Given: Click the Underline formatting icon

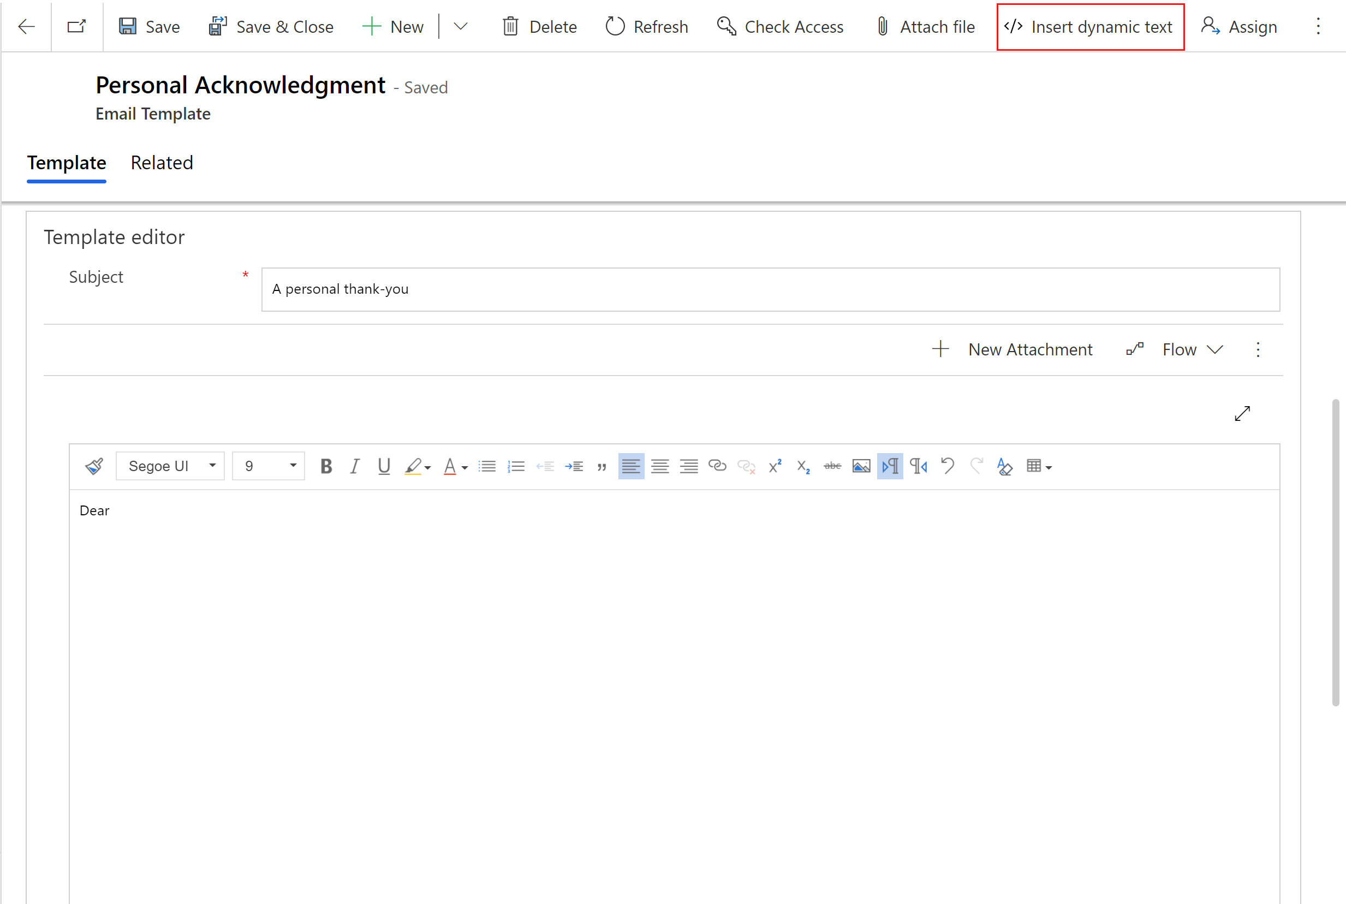Looking at the screenshot, I should pyautogui.click(x=383, y=465).
